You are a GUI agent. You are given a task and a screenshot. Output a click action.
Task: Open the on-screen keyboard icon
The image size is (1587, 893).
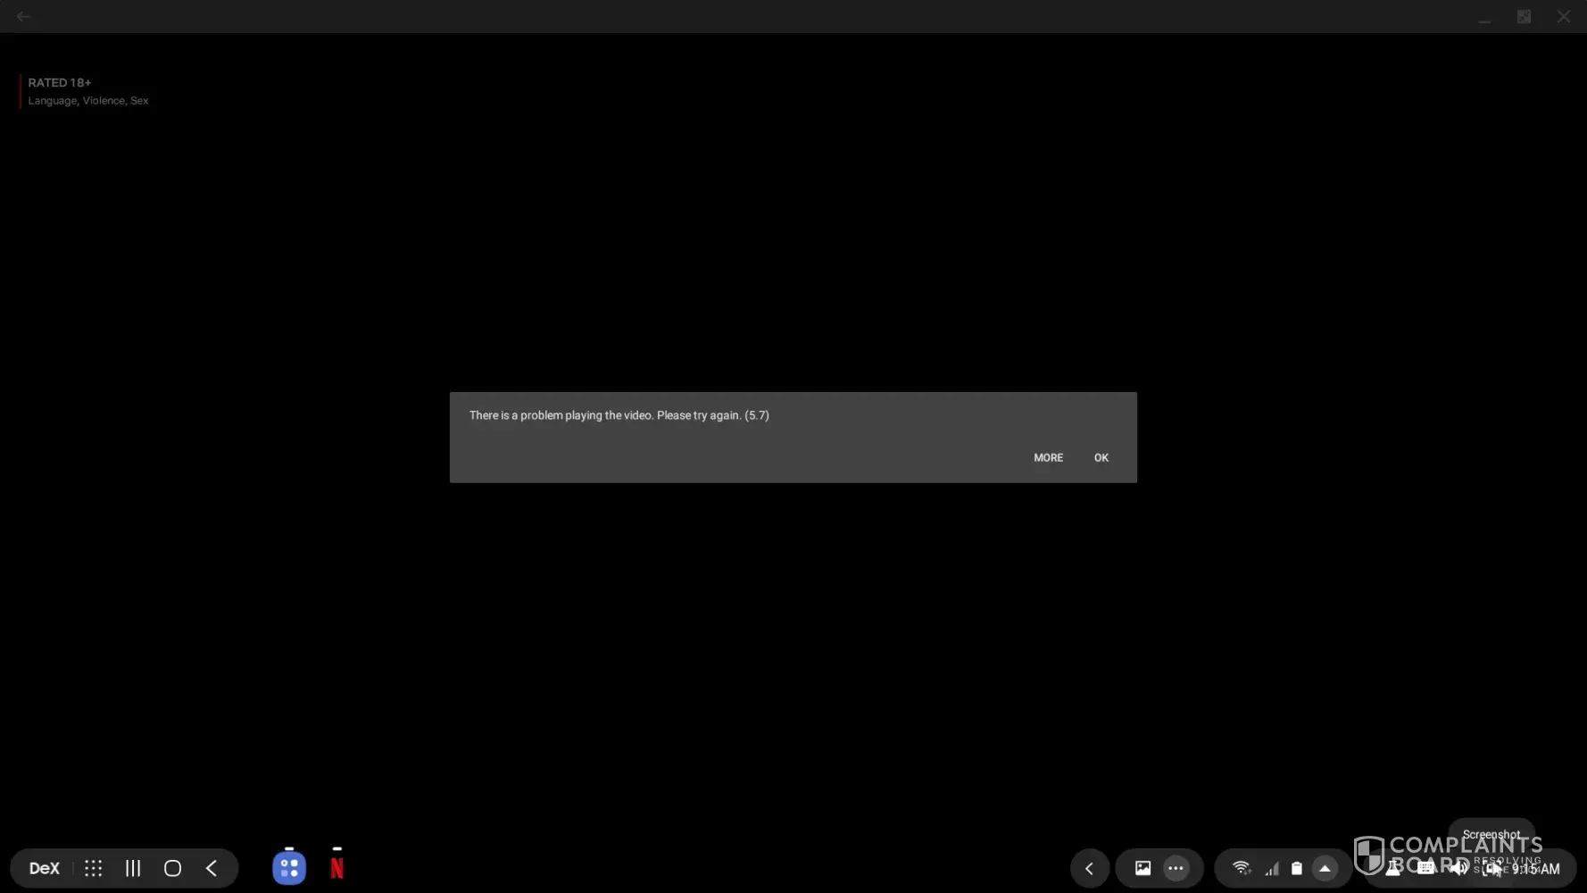point(1426,868)
